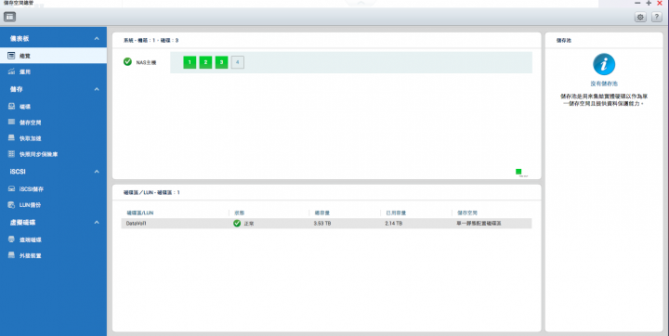
Task: Click the blue info icon in 儲存池 panel
Action: (604, 64)
